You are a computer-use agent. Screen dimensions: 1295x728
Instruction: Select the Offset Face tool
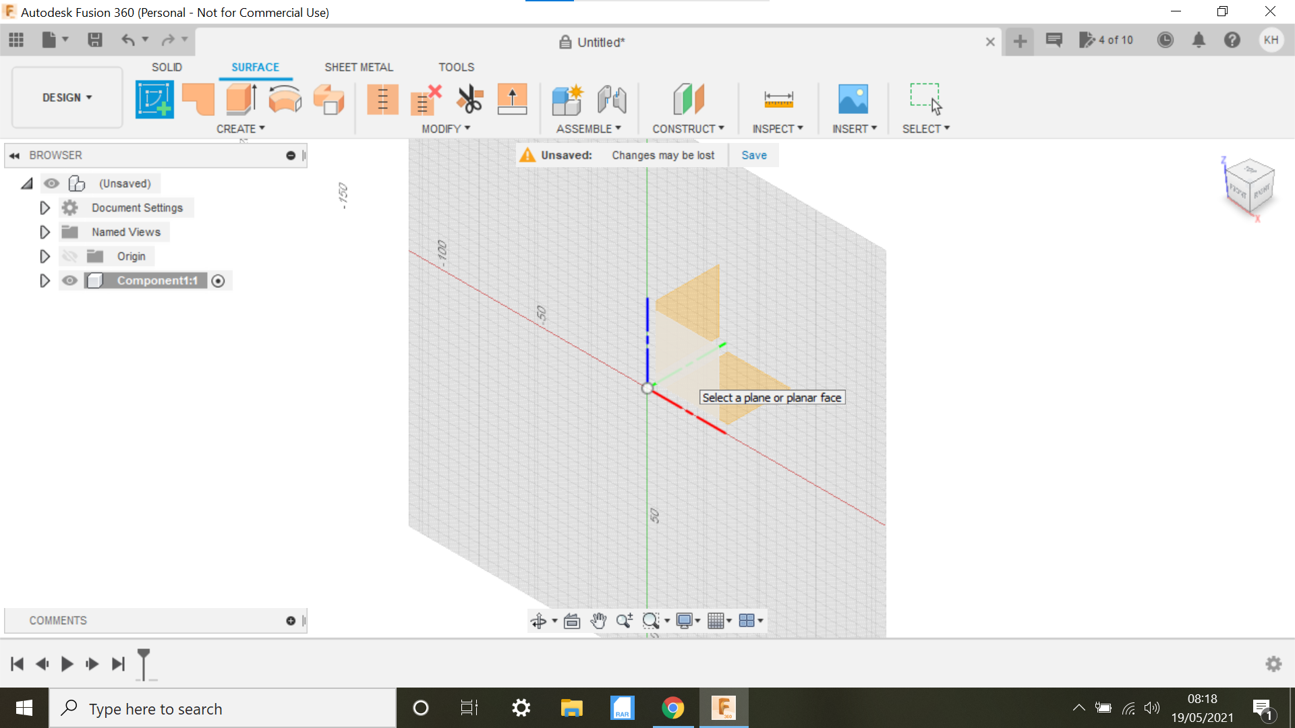coord(513,98)
